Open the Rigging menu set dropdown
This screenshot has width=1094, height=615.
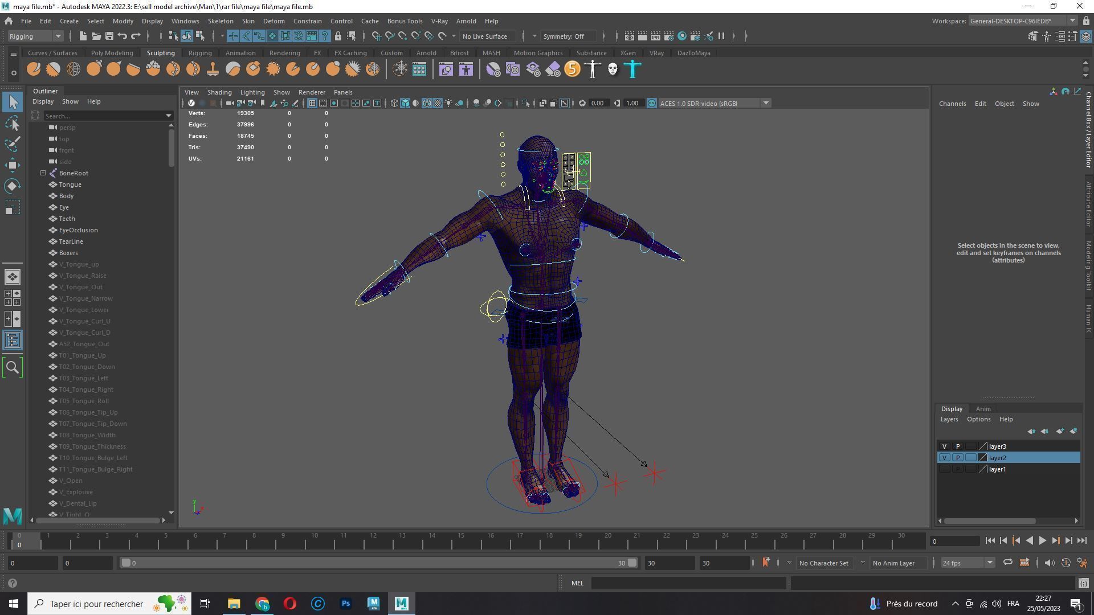(35, 36)
